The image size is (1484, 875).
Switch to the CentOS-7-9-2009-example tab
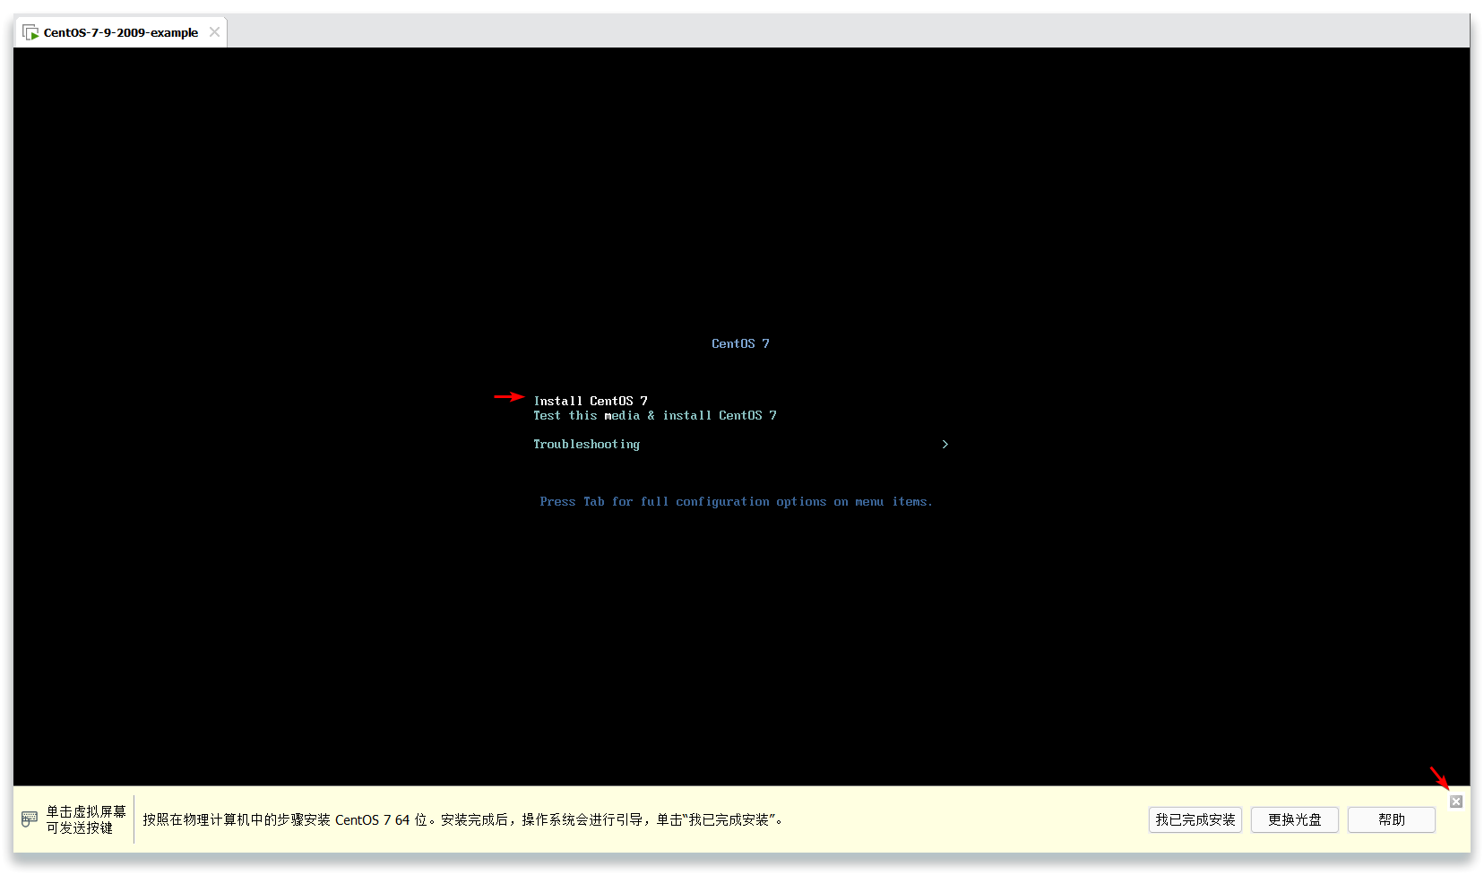(x=120, y=32)
